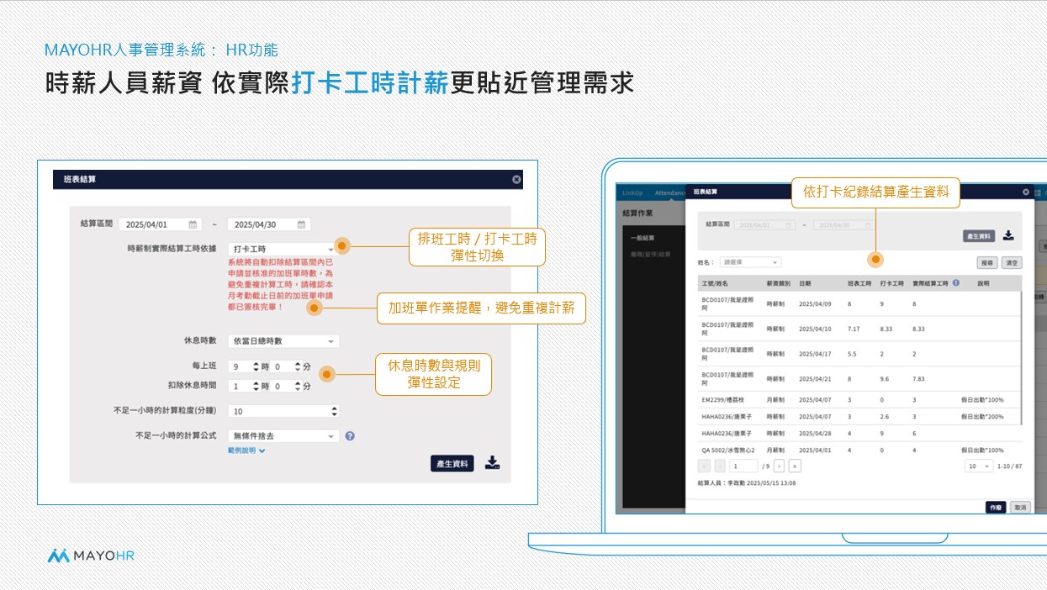Click the 7.83 actual hours cell
This screenshot has width=1047, height=590.
[x=920, y=379]
